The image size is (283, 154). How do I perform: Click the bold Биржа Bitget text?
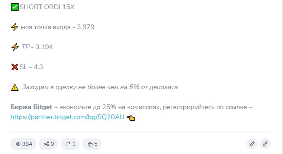tap(31, 107)
